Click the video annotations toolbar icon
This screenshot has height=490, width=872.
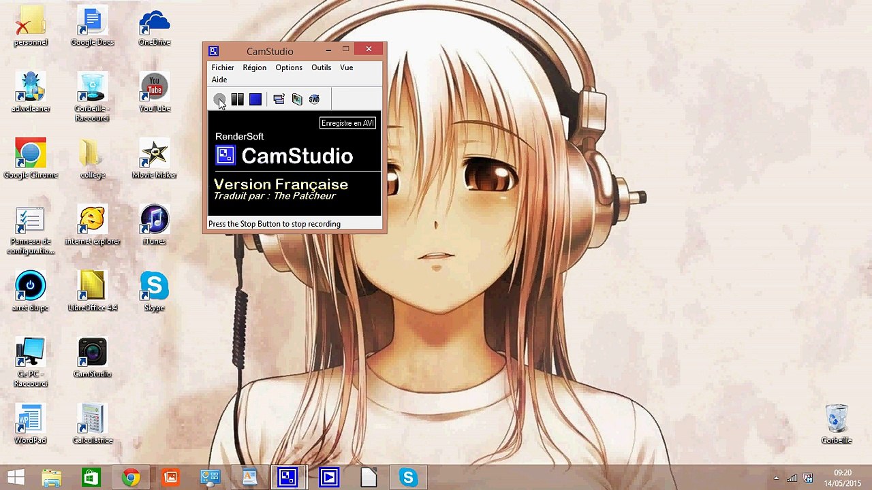[296, 99]
